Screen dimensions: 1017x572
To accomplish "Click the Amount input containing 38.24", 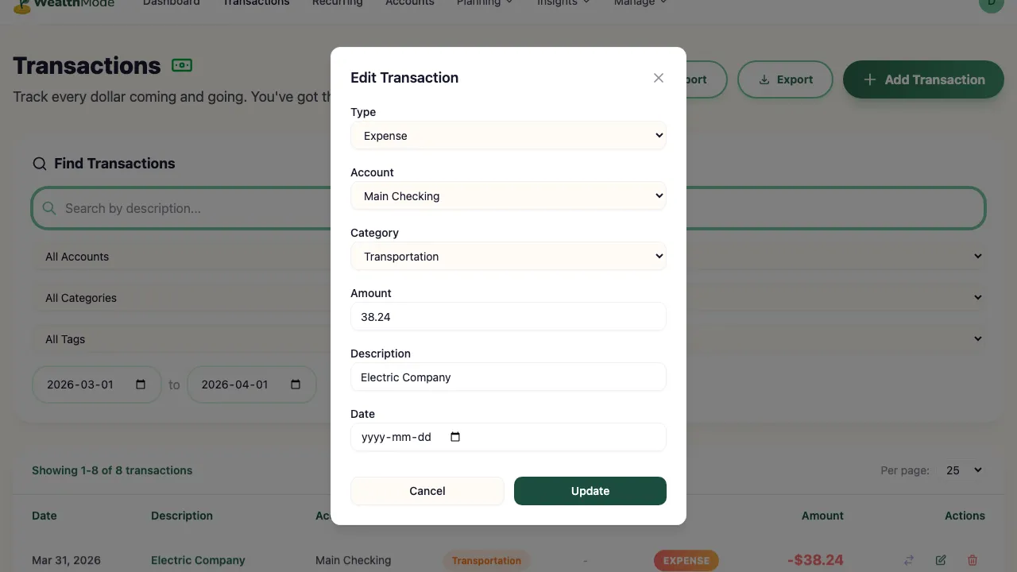I will (508, 316).
